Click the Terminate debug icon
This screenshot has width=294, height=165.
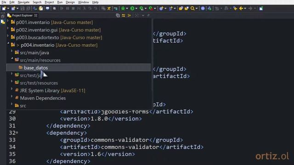73,8
